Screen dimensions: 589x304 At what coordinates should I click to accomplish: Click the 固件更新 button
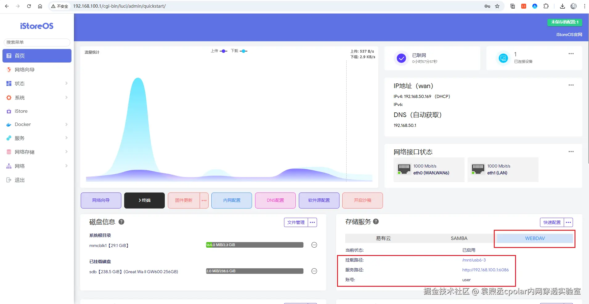(184, 201)
